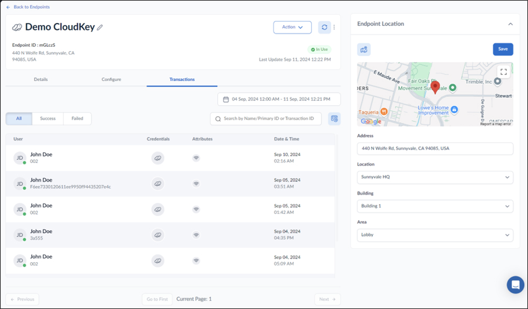Viewport: 528px width, 309px height.
Task: Click the Address input field
Action: pyautogui.click(x=435, y=149)
